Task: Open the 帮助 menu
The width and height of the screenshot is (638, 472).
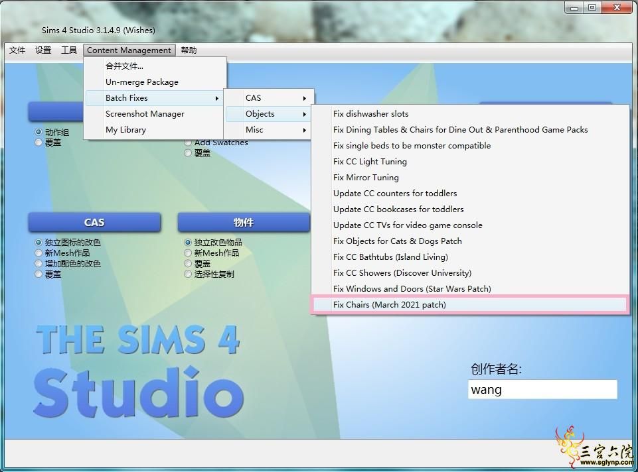Action: pos(189,50)
